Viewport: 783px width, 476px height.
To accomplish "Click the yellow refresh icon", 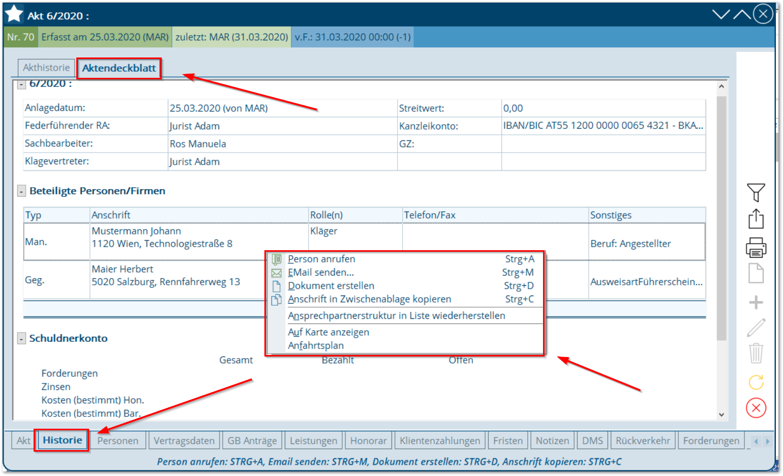I will (x=756, y=382).
